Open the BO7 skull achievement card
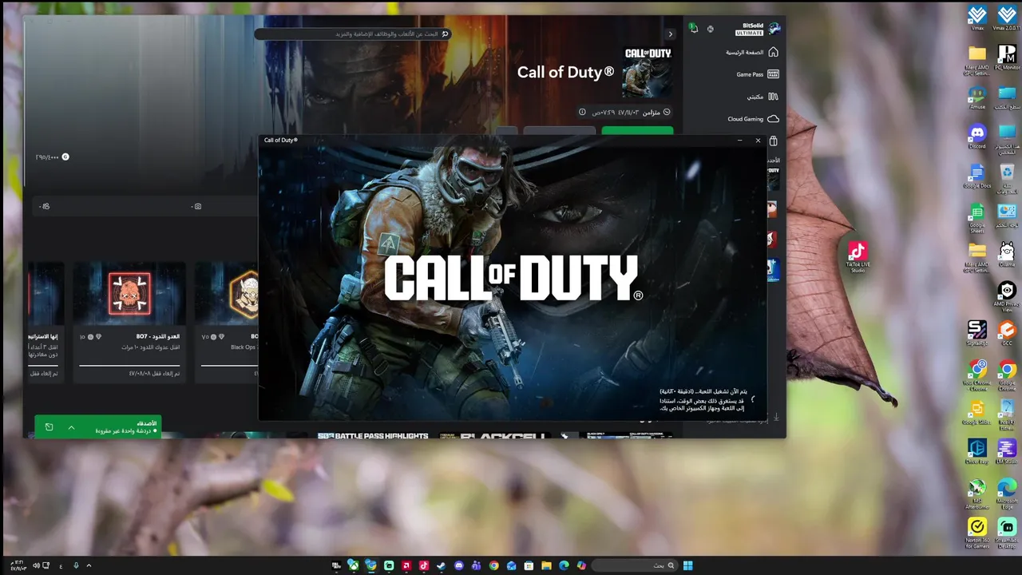 point(129,322)
